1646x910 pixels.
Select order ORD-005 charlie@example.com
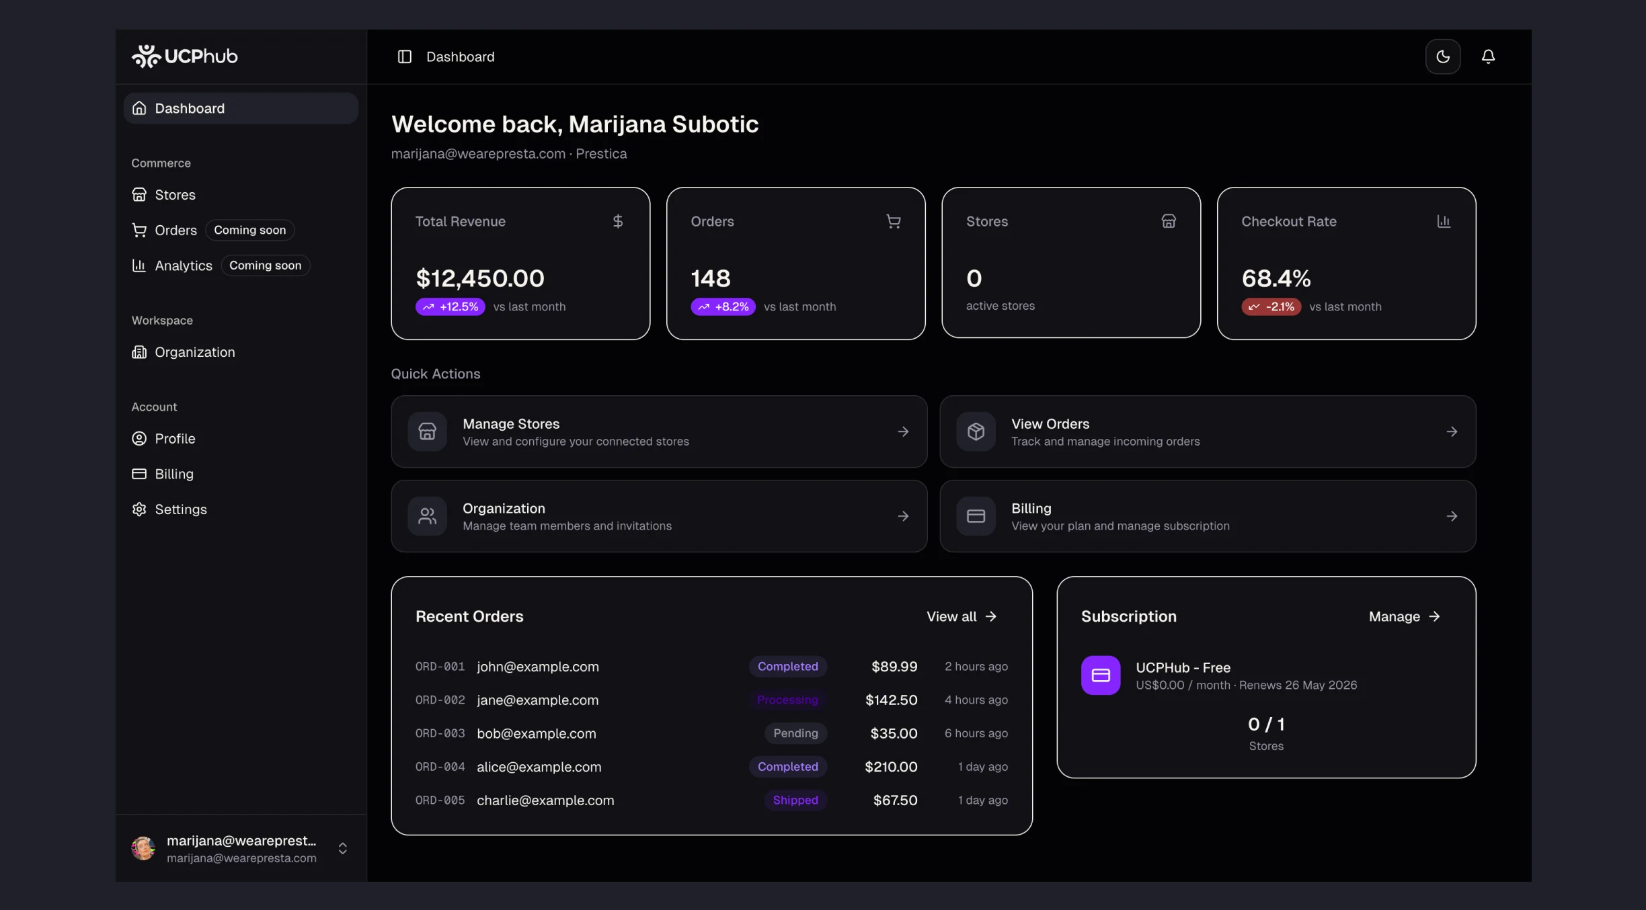pyautogui.click(x=711, y=800)
